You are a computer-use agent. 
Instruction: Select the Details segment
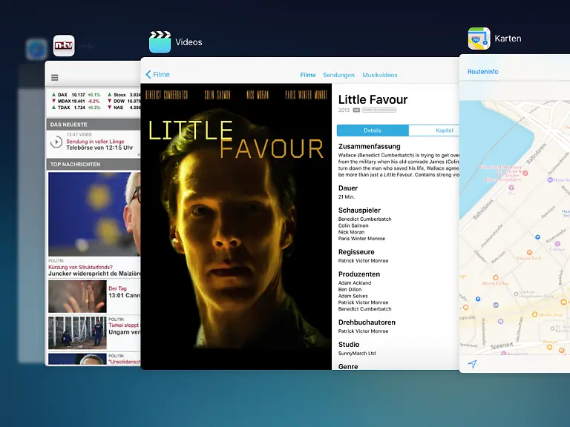(373, 130)
